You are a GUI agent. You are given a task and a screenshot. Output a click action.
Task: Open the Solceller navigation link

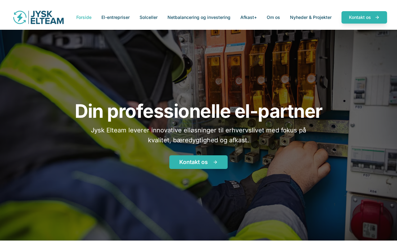click(149, 17)
